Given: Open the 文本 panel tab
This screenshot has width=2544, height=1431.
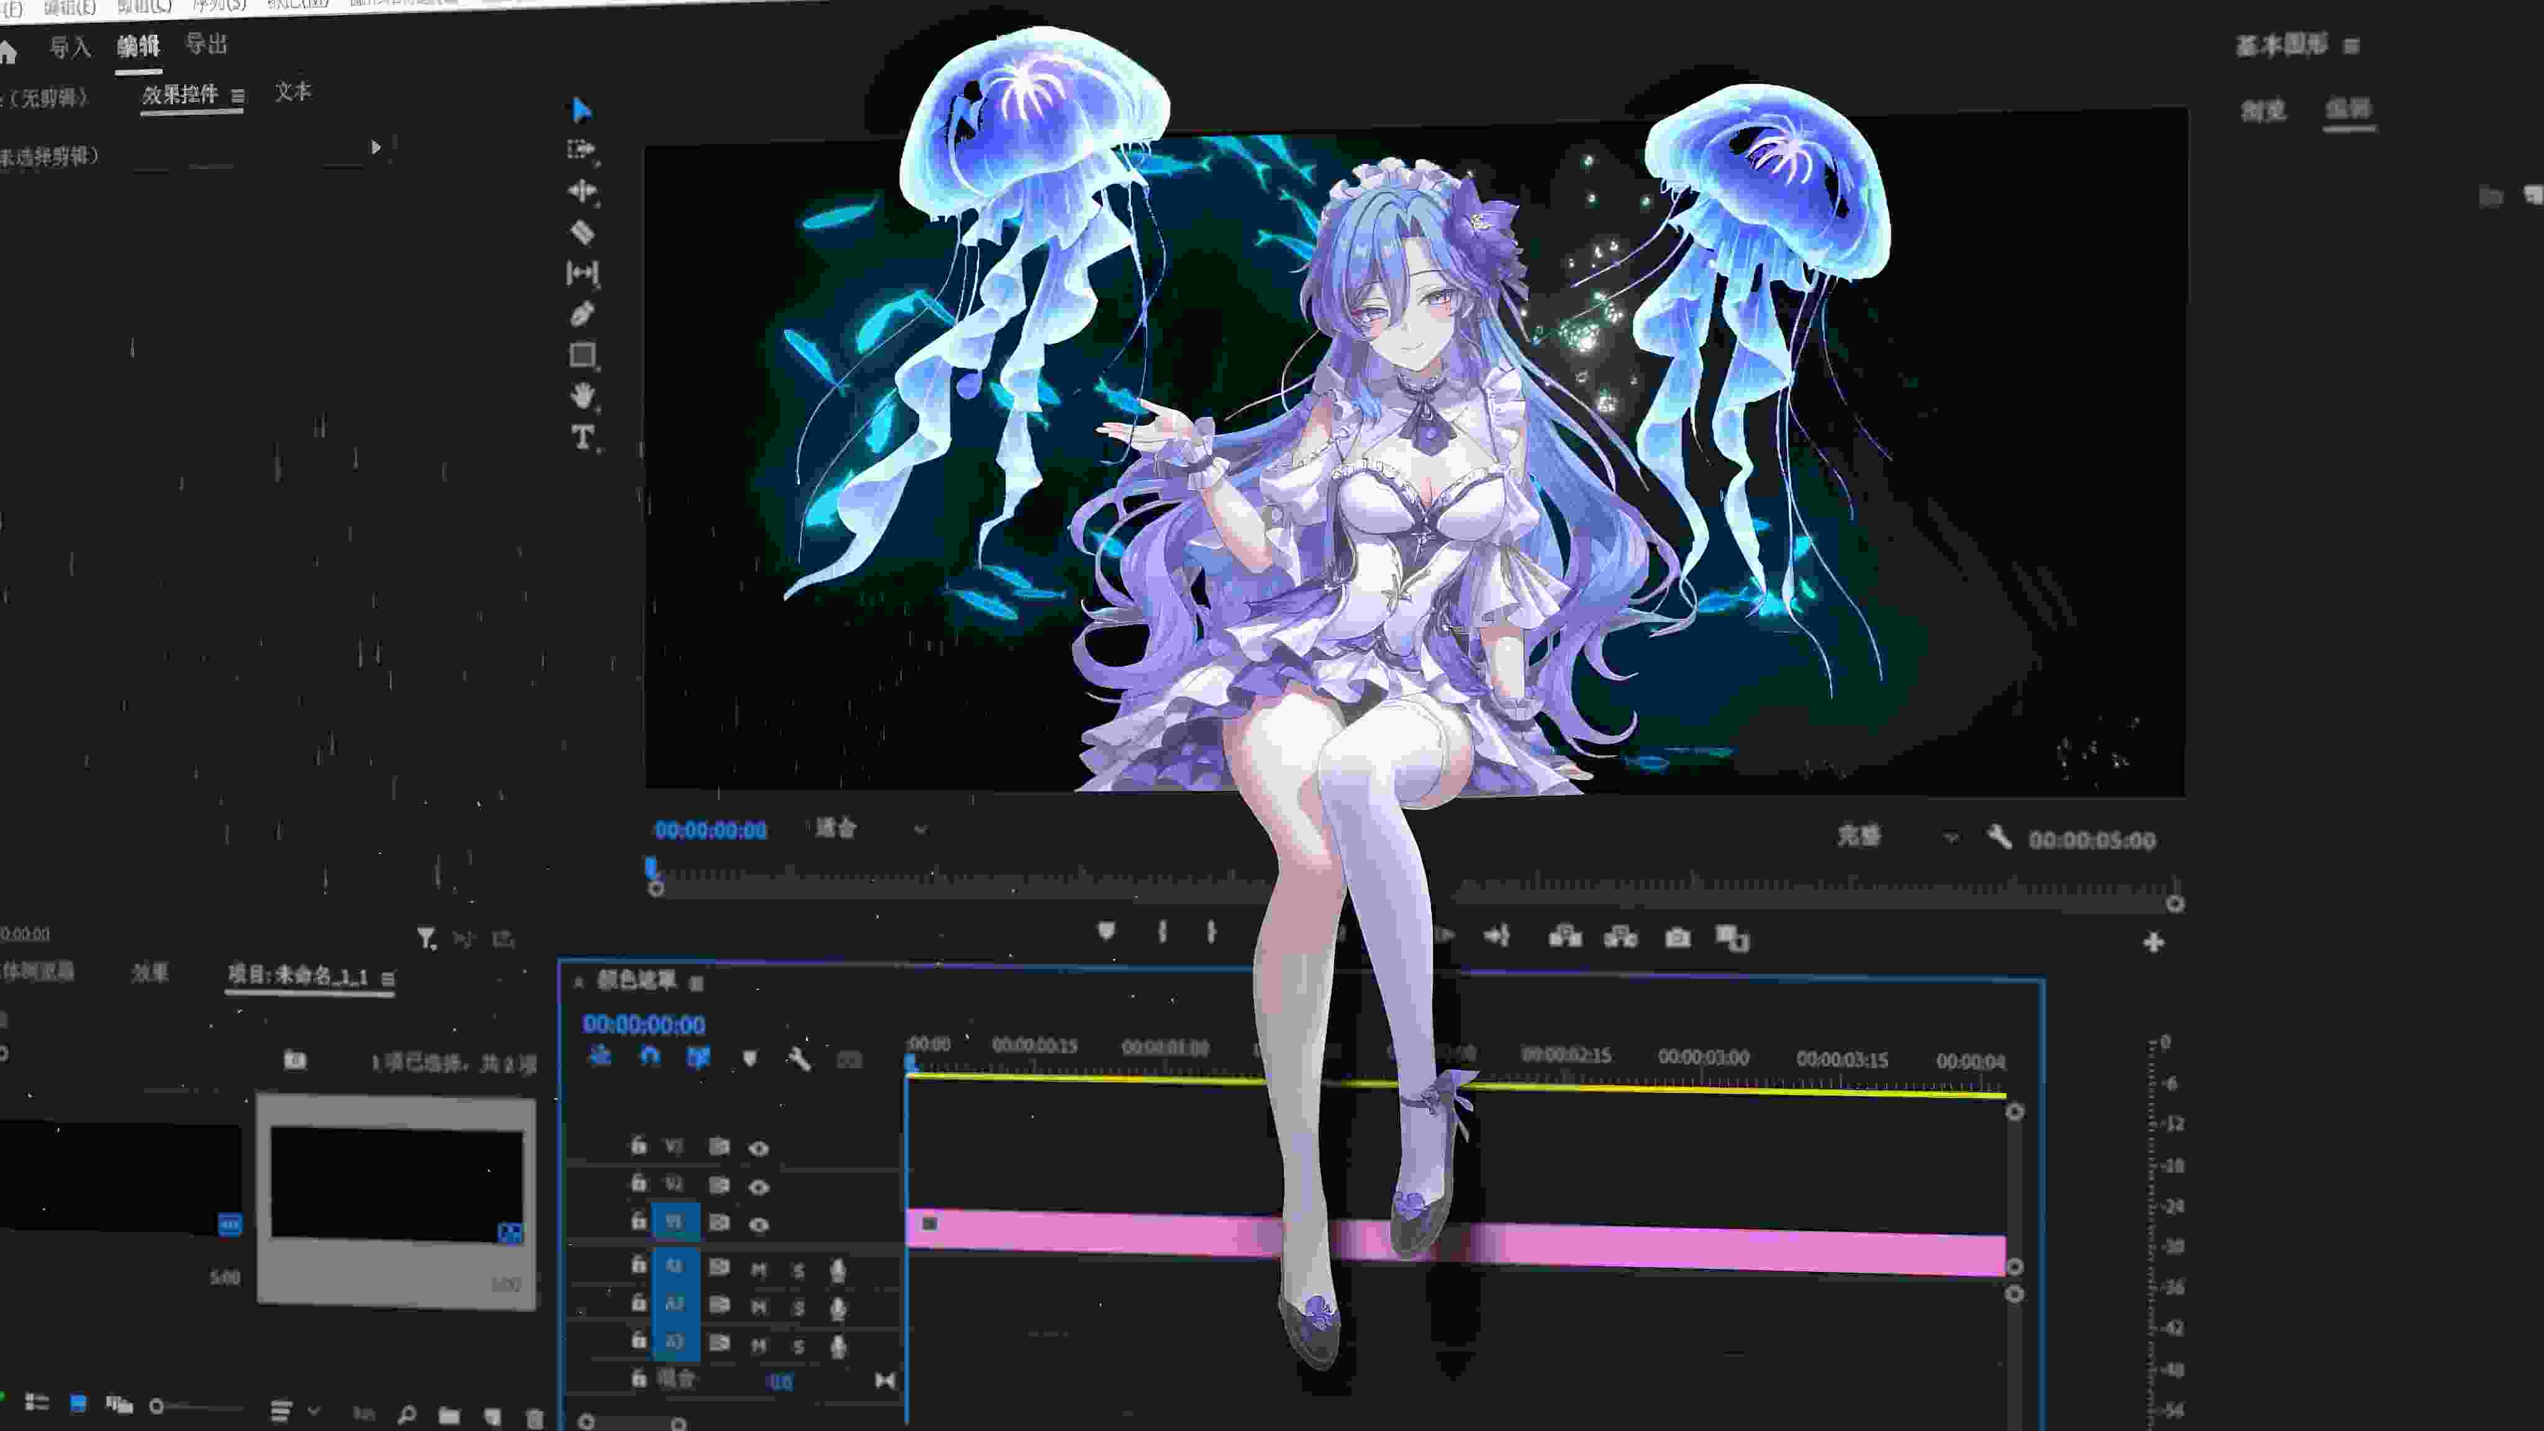Looking at the screenshot, I should [x=293, y=92].
